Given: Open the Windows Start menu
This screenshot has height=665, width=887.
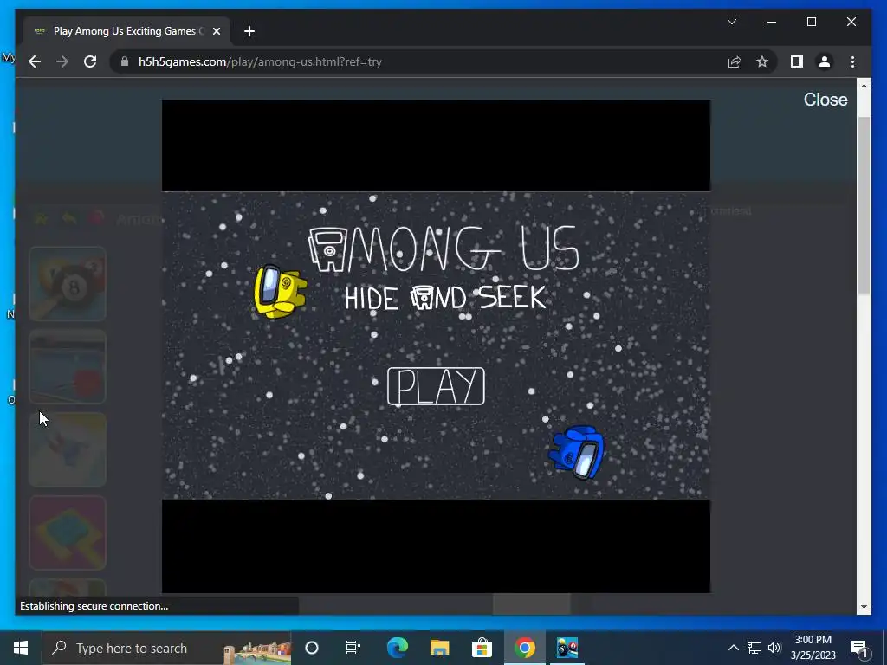Looking at the screenshot, I should pos(21,648).
